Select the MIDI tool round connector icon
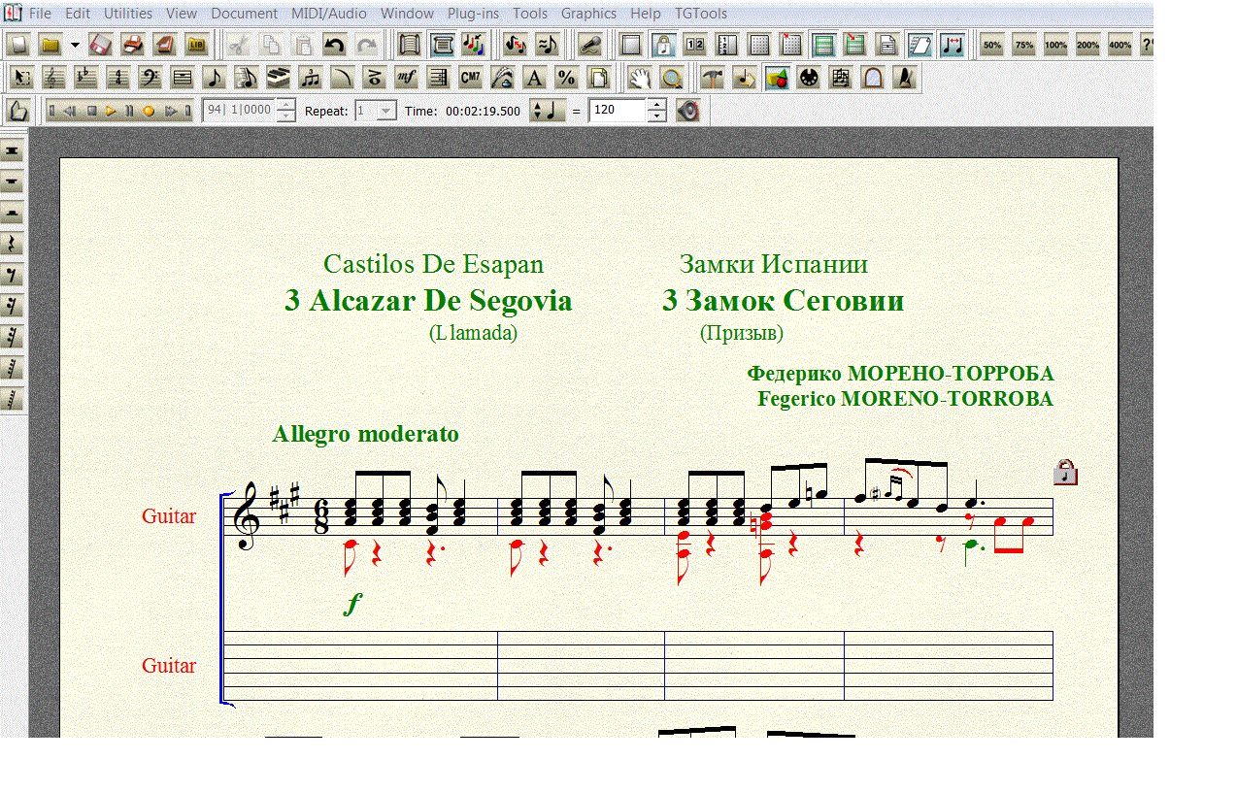 pos(809,78)
